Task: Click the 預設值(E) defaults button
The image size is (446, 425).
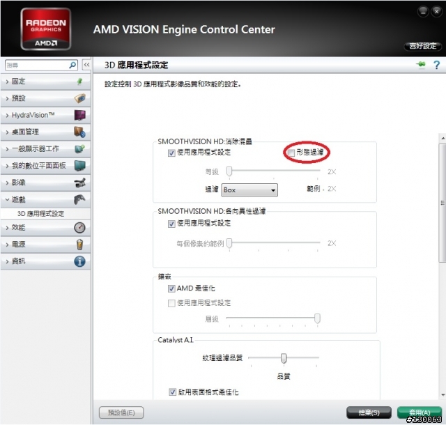Action: coord(121,412)
